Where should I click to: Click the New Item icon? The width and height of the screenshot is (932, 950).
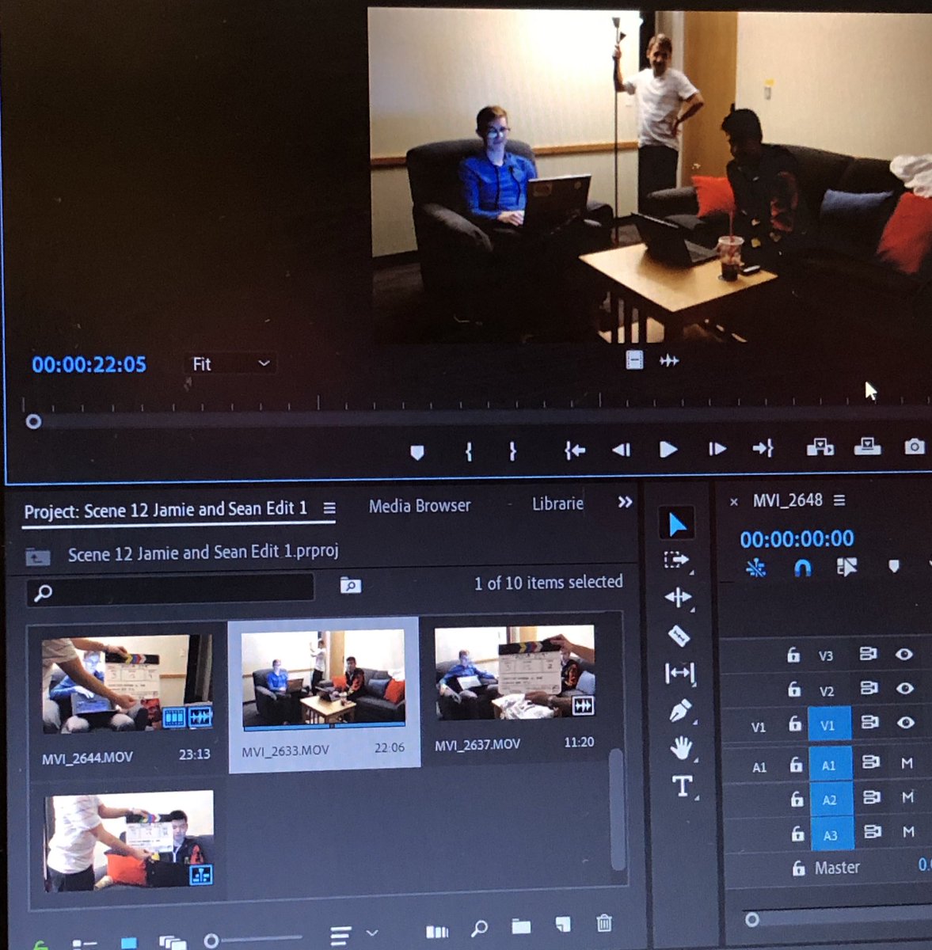point(562,924)
